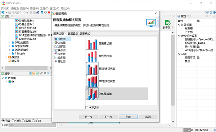Collapse the 杂项 property group
This screenshot has height=132, width=216.
click(x=179, y=54)
